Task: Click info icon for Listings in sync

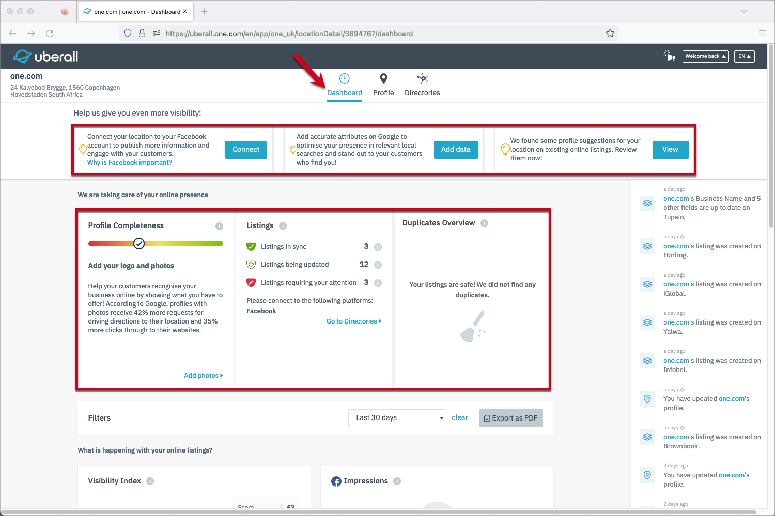Action: pyautogui.click(x=378, y=247)
